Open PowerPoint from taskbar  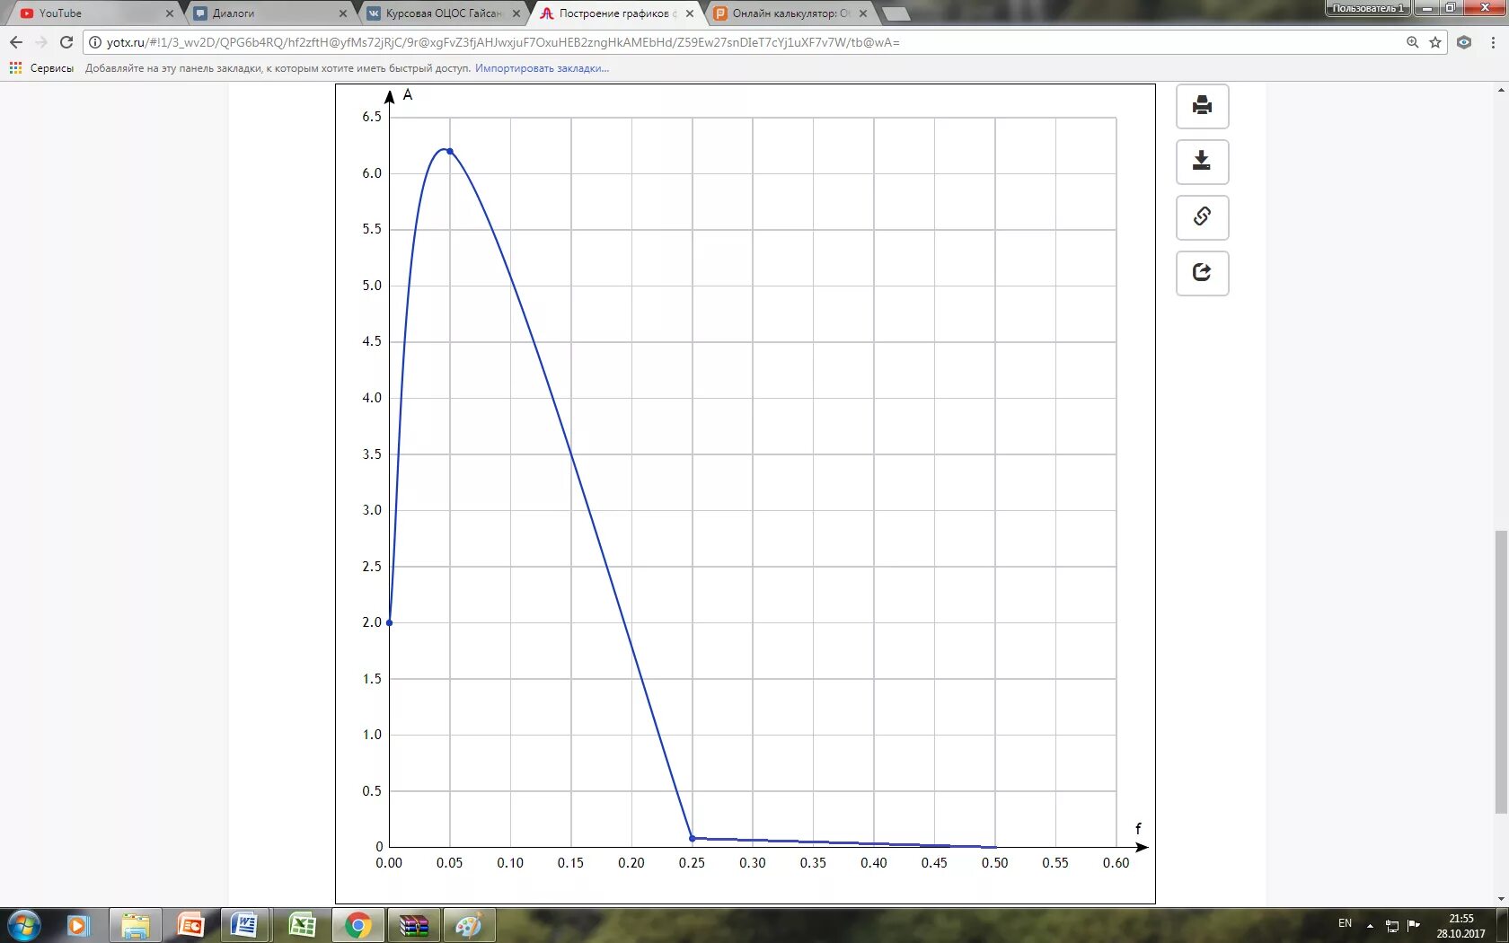tap(191, 925)
